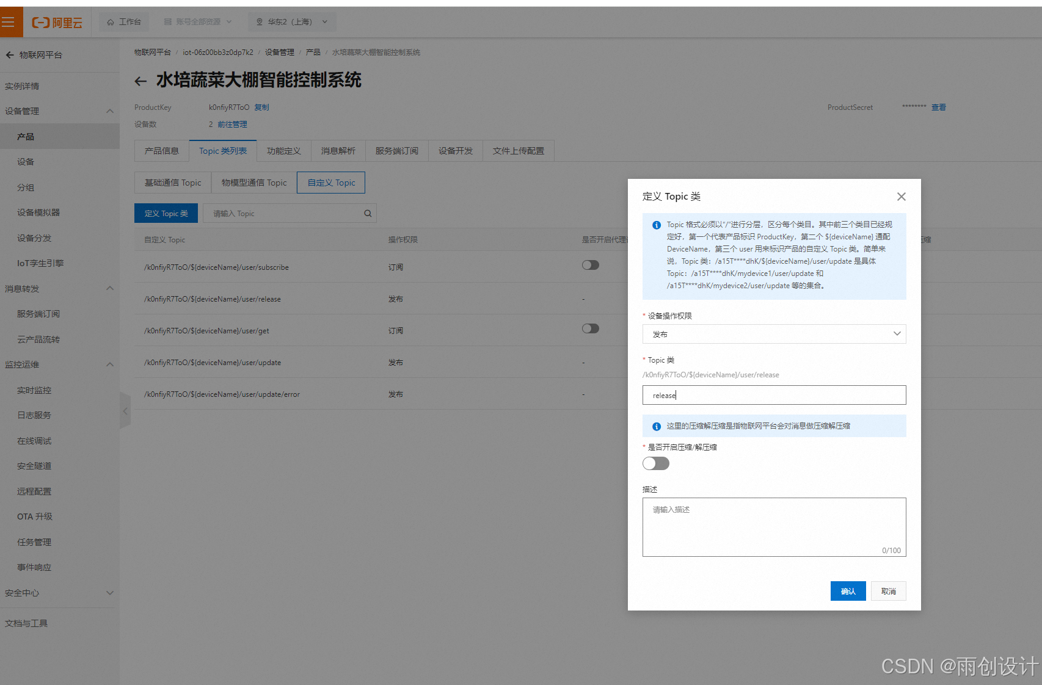Click the back arrow beside 物联网平台
The height and width of the screenshot is (685, 1042).
[x=9, y=55]
